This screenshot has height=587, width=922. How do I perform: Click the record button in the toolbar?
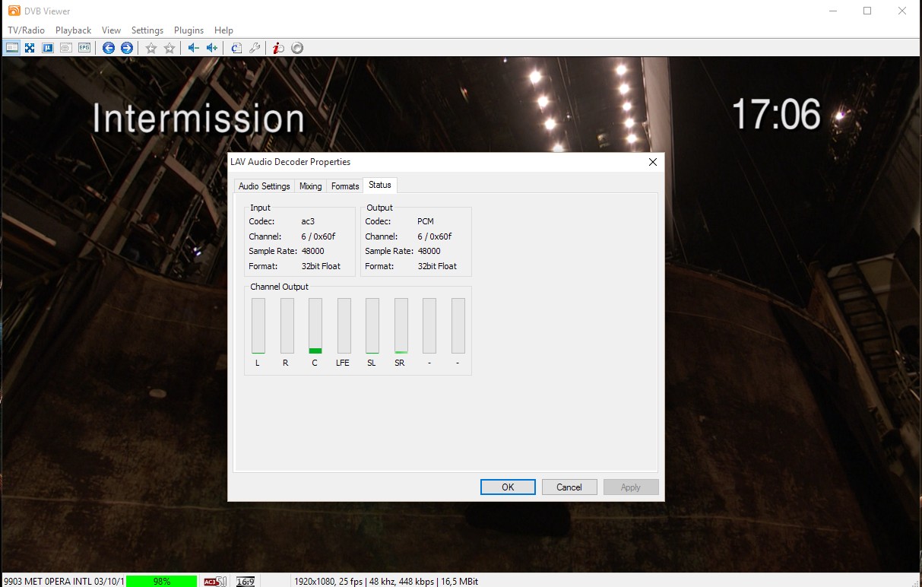click(297, 48)
